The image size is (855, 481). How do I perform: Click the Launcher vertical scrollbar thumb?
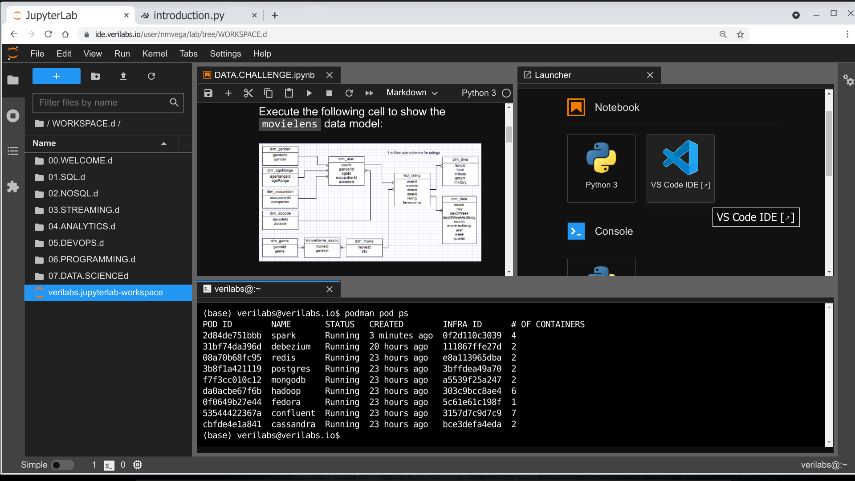pos(829,143)
